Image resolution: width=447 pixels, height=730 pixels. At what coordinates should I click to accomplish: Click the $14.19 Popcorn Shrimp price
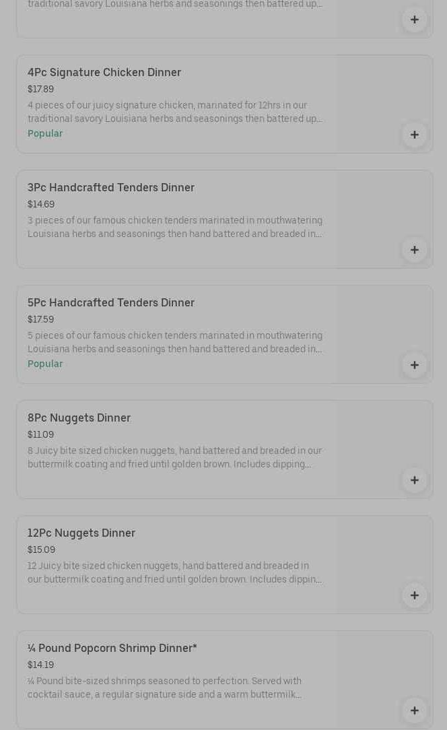(40, 665)
